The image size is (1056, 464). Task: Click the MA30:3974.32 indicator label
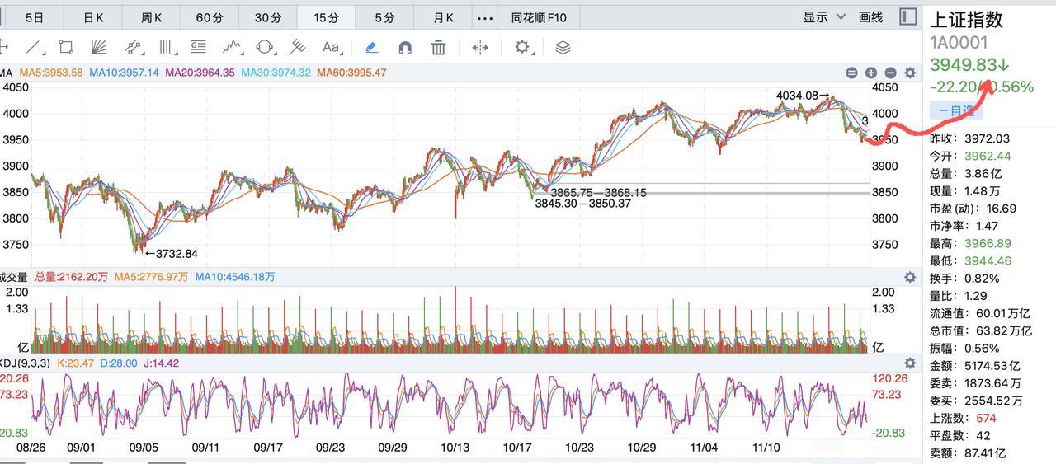[276, 73]
